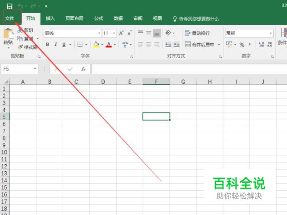Open the 页面布局 (Page Layout) tab
This screenshot has height=215, width=287.
[x=74, y=18]
